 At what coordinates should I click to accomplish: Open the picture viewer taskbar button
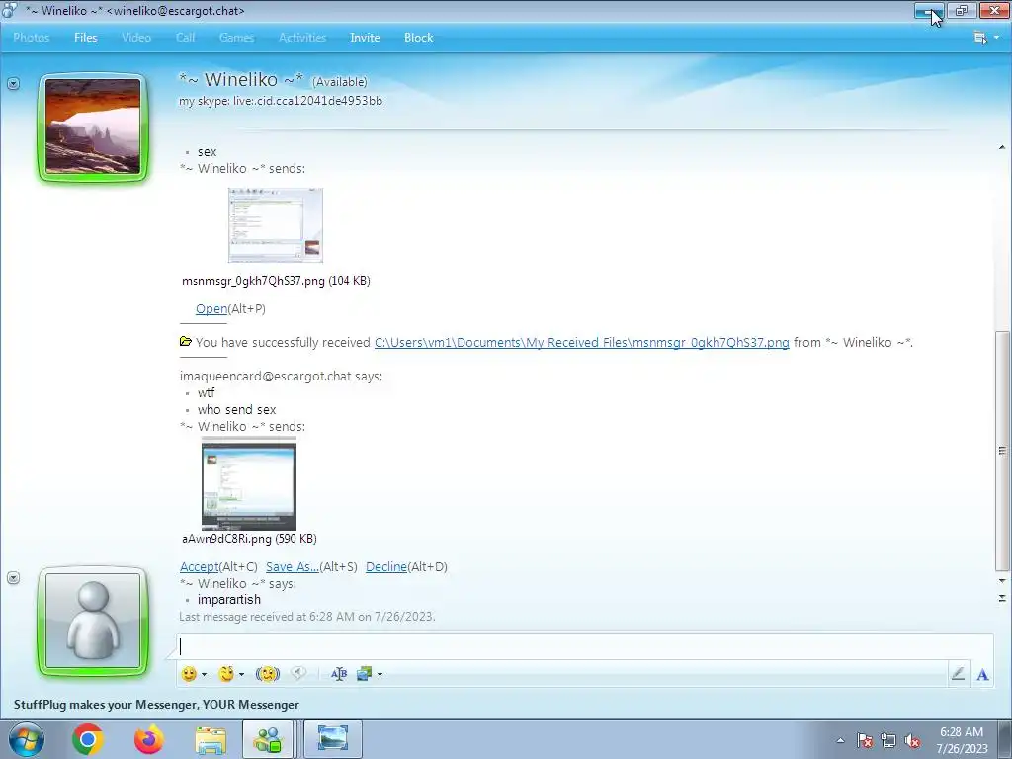[332, 739]
